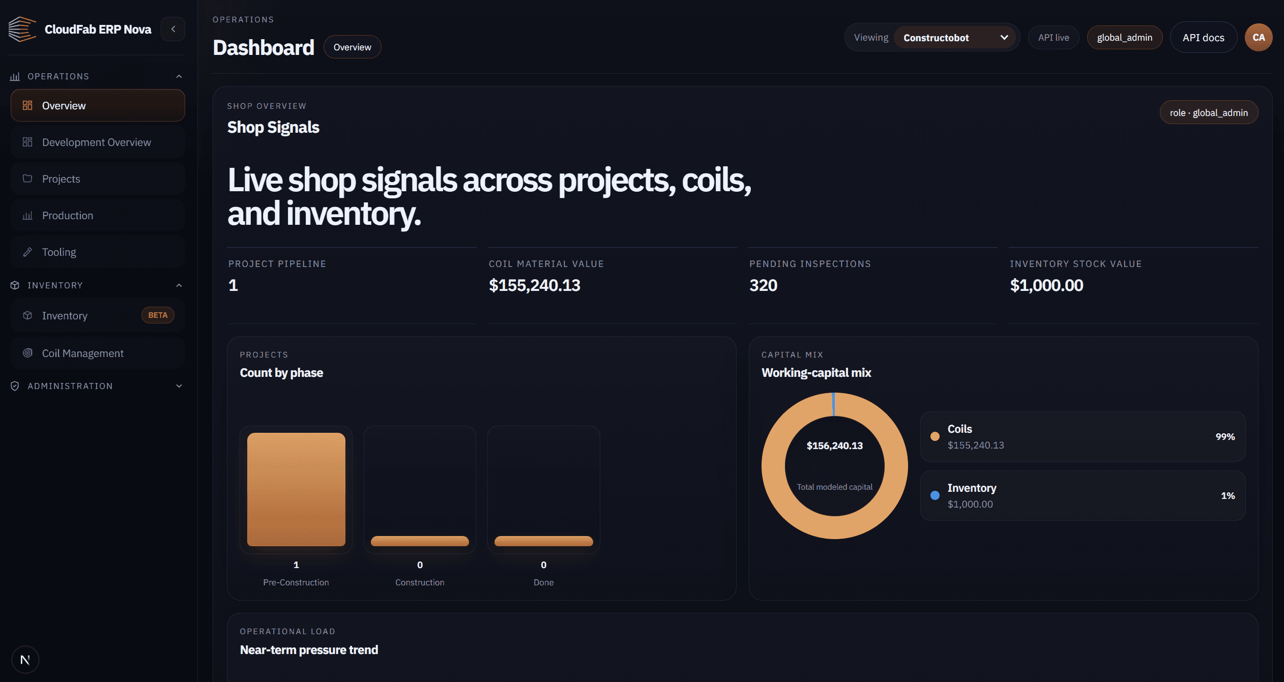1284x682 pixels.
Task: Open the Projects page
Action: coord(98,179)
